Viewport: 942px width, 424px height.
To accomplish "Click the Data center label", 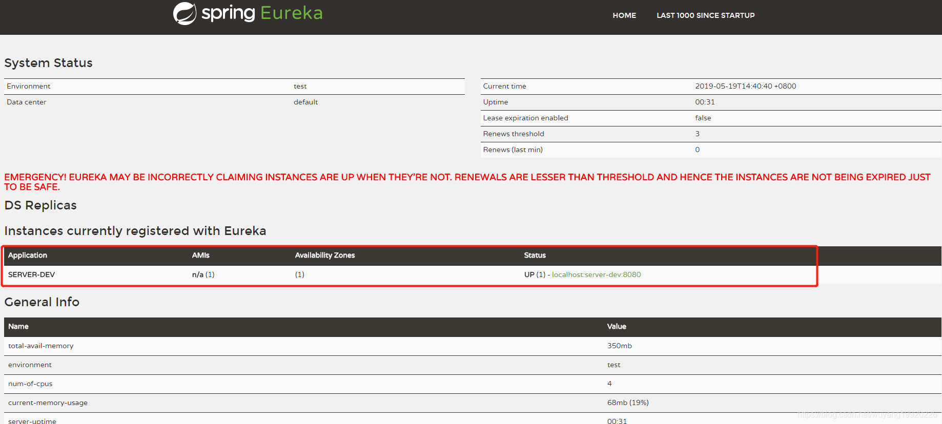I will click(x=27, y=102).
